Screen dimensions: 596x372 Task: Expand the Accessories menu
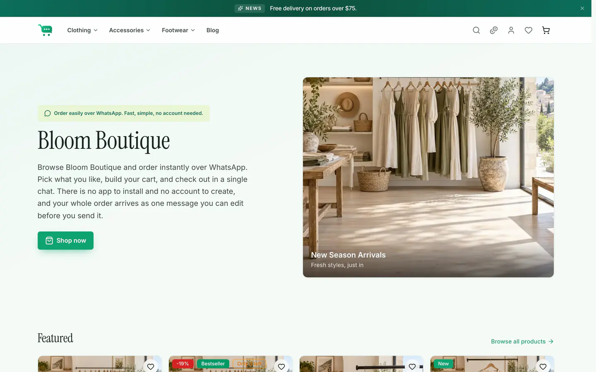(130, 30)
